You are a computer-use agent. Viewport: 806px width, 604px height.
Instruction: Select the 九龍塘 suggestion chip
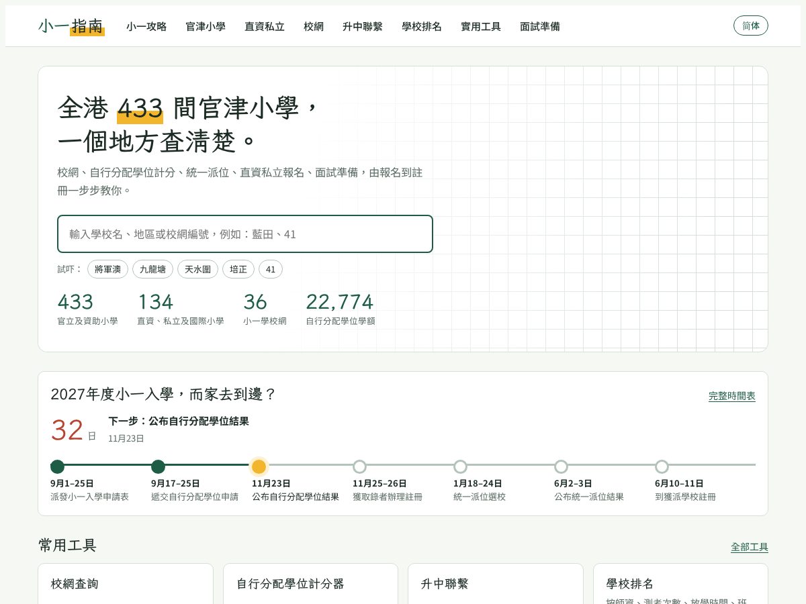(x=152, y=269)
